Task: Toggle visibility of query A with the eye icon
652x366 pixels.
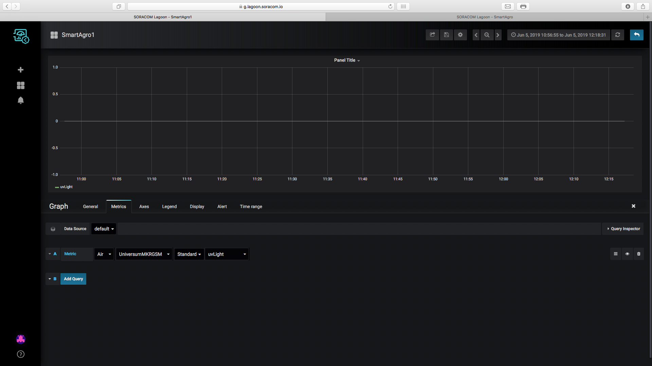Action: coord(627,254)
